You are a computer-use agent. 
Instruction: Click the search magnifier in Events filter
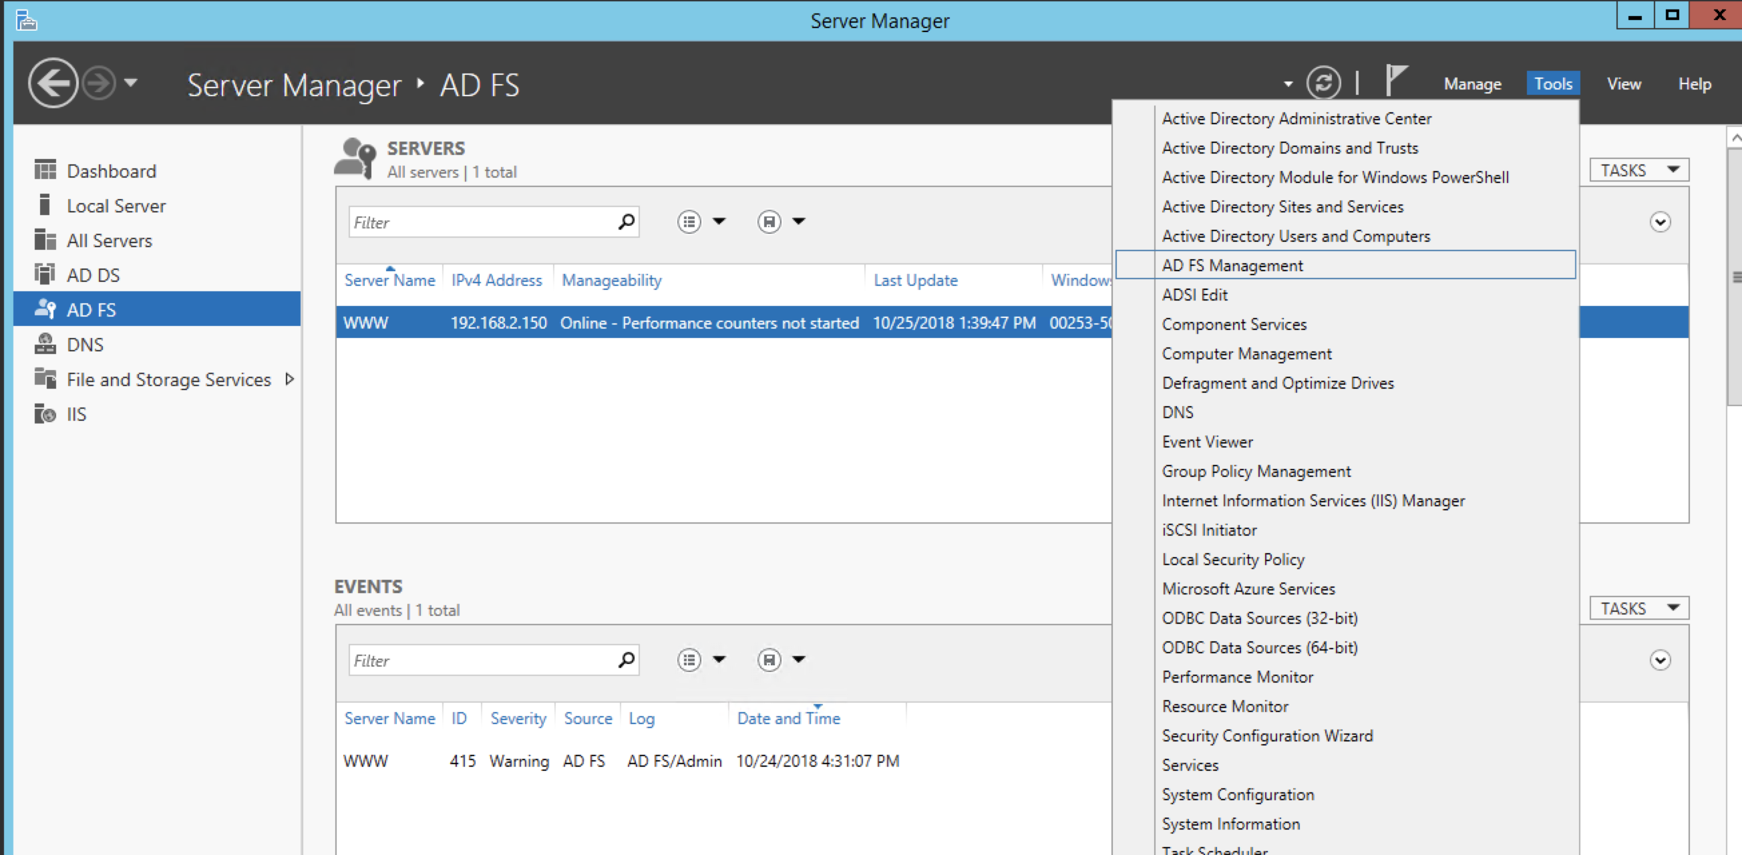click(x=627, y=659)
